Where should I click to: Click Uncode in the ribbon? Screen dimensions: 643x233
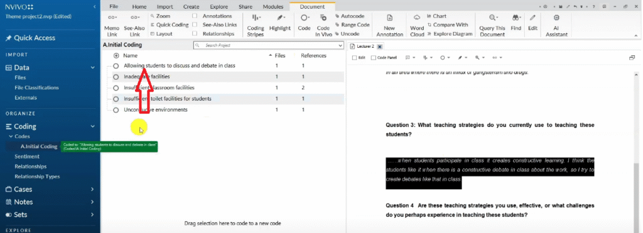click(347, 34)
